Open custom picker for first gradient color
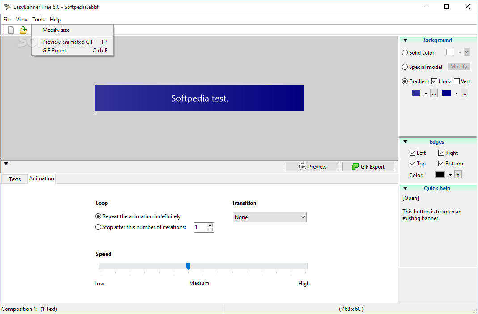Image resolution: width=478 pixels, height=314 pixels. pyautogui.click(x=434, y=93)
